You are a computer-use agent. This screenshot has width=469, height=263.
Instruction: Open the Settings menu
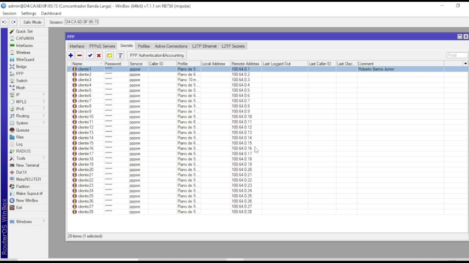pos(29,14)
